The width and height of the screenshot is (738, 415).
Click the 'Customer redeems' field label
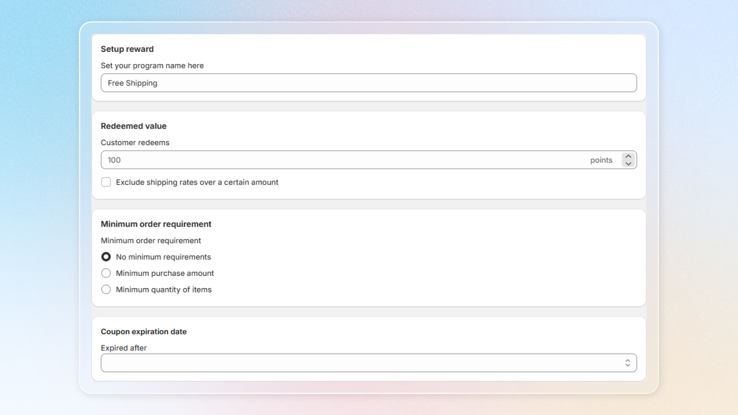(135, 143)
